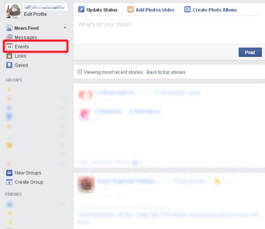This screenshot has height=229, width=265.
Task: Click the Create Group link
Action: pos(29,182)
